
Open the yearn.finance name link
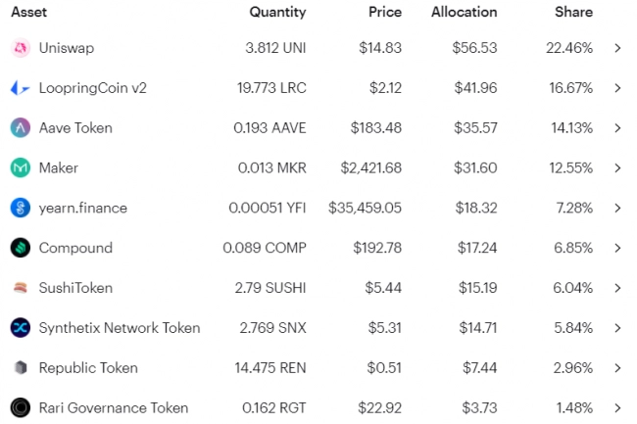point(83,208)
